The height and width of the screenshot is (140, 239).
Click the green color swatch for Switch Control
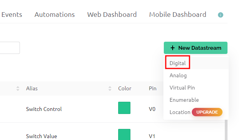tap(124, 108)
